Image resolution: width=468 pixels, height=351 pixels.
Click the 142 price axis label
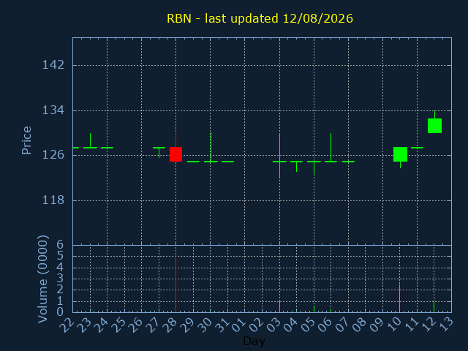53,65
